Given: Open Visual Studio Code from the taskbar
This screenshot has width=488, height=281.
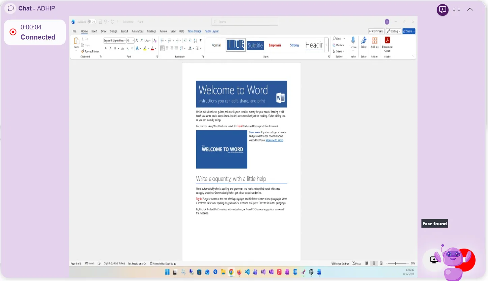Looking at the screenshot, I should (248, 272).
